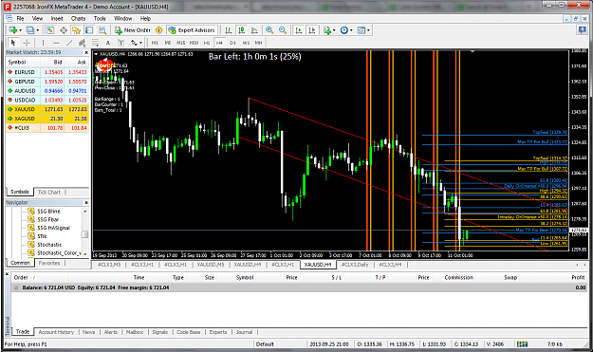Close the Navigator panel
Viewport: 593px width, 352px height.
(x=86, y=203)
